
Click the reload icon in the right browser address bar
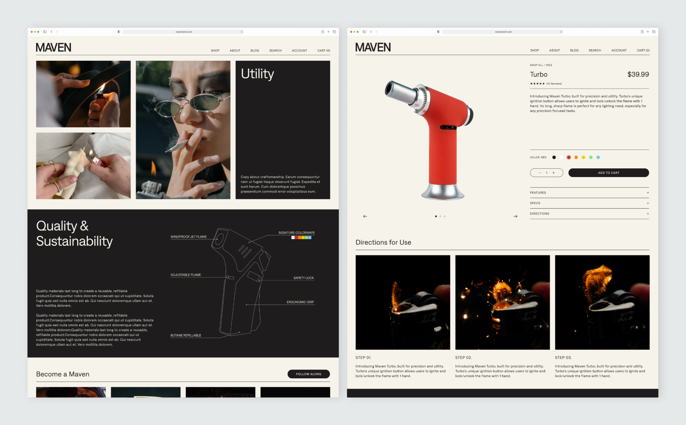point(561,32)
